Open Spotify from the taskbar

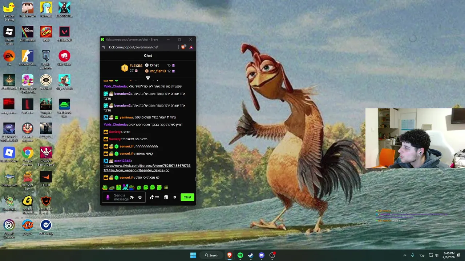click(240, 255)
